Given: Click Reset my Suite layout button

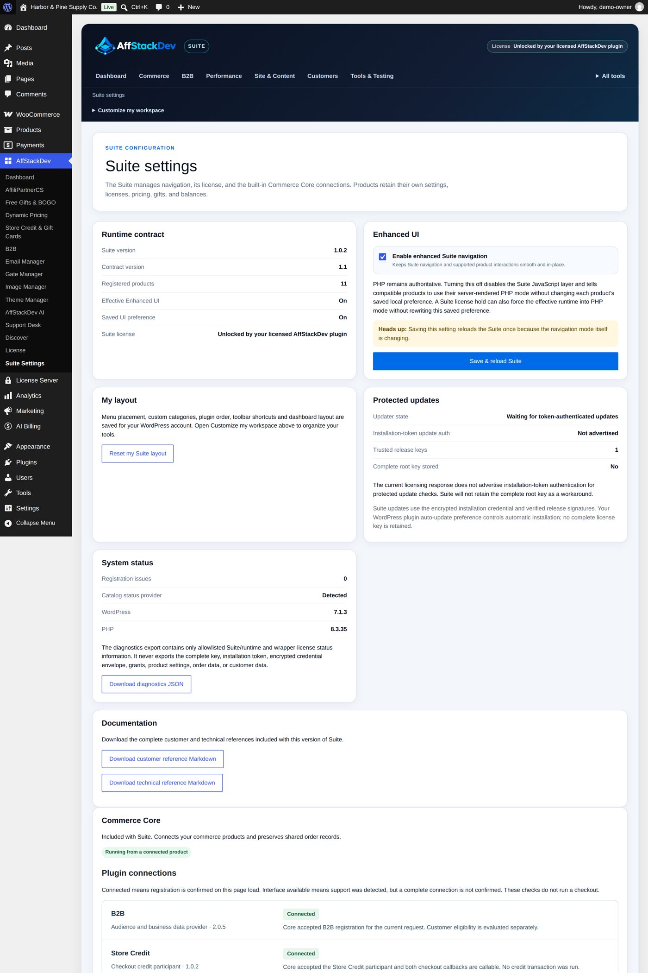Looking at the screenshot, I should (x=137, y=454).
